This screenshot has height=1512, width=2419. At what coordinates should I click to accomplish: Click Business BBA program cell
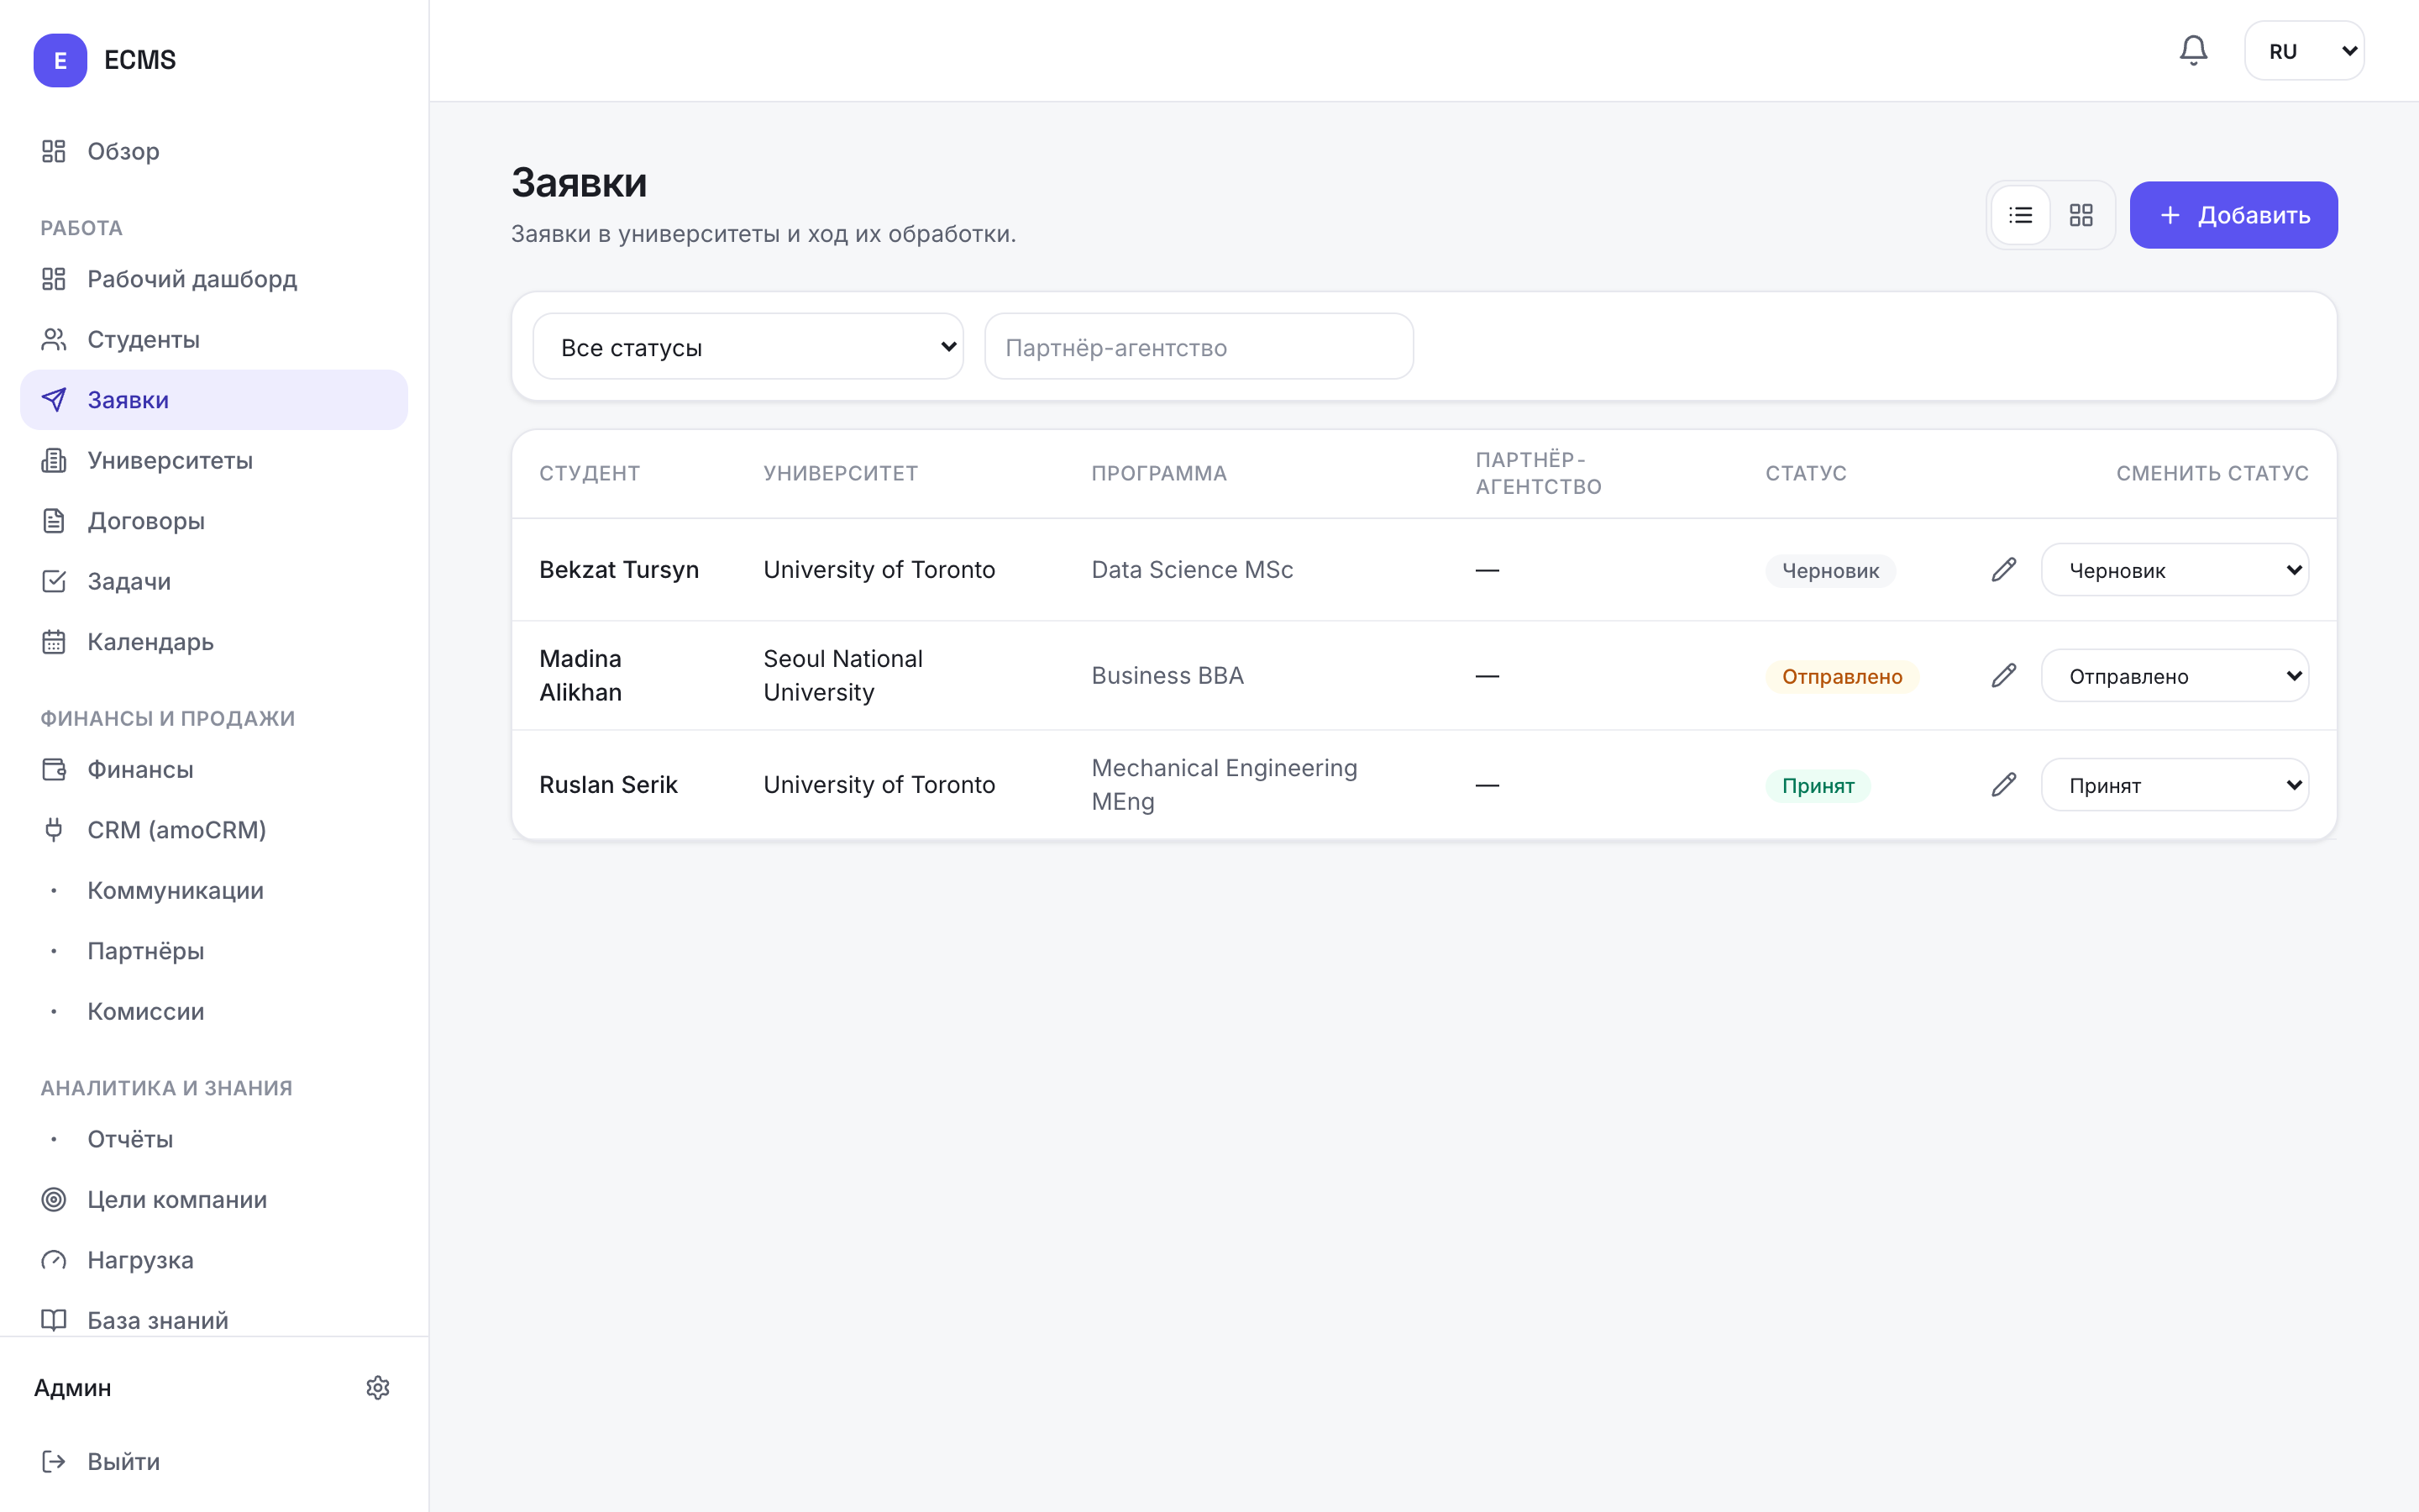click(1168, 676)
